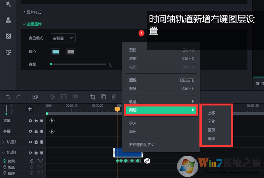This screenshot has height=178, width=264.
Task: Click the plus add track button
Action: [30, 109]
